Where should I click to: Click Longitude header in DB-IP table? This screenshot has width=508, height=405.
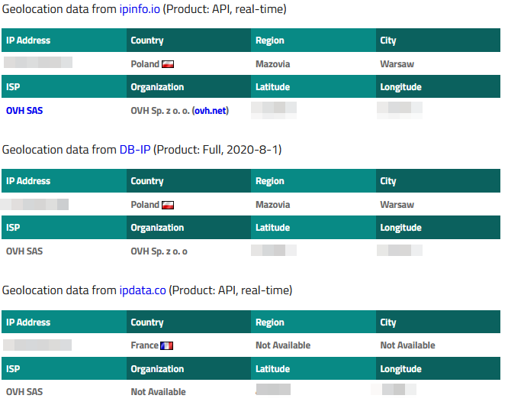pos(400,228)
